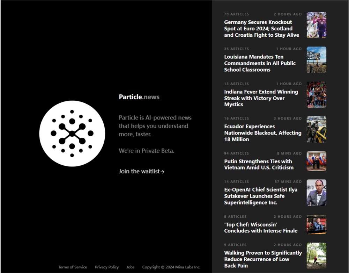Open the Join the waitlist link
The image size is (349, 273).
point(141,171)
